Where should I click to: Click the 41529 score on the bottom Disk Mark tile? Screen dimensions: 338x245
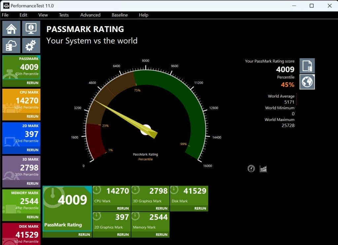[195, 191]
